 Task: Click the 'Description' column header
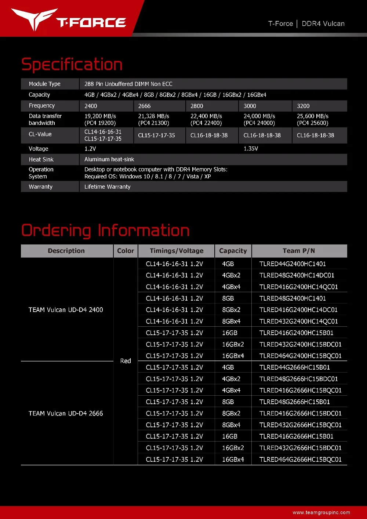click(x=66, y=251)
